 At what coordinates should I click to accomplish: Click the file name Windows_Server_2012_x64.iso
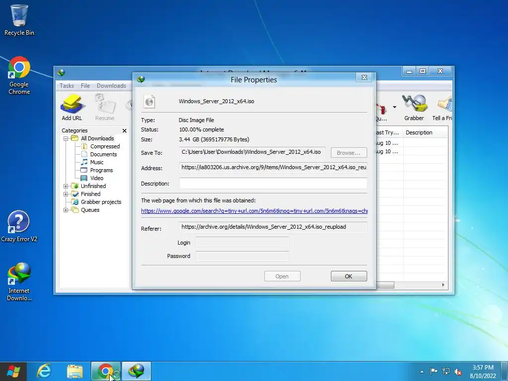[216, 101]
